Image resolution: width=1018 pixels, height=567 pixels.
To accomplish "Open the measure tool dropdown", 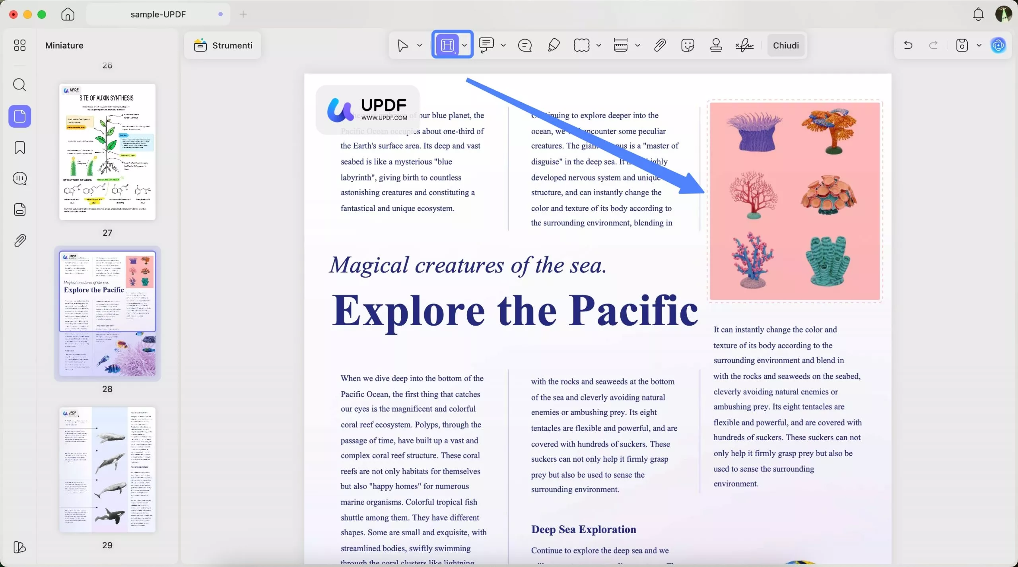I will click(638, 45).
